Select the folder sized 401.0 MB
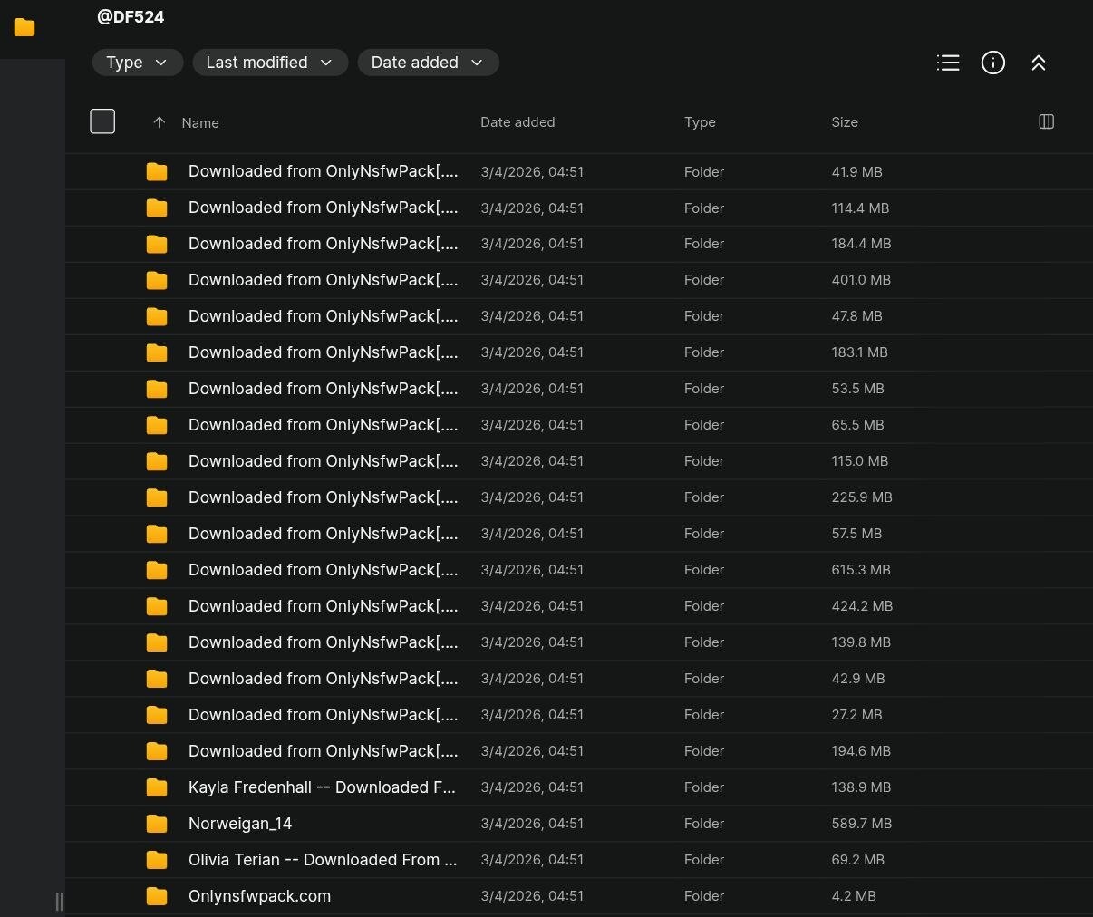The height and width of the screenshot is (917, 1093). (322, 280)
